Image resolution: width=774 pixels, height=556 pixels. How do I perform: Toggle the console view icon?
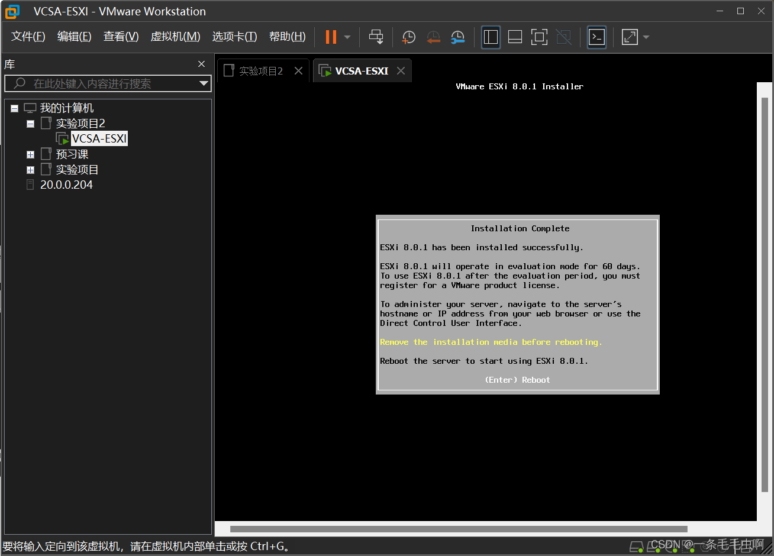point(596,37)
